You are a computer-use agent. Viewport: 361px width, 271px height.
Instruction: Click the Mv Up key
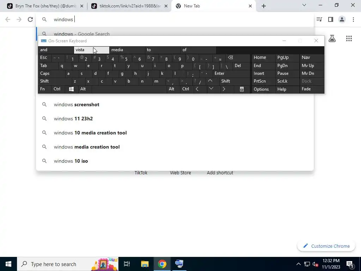point(312,66)
